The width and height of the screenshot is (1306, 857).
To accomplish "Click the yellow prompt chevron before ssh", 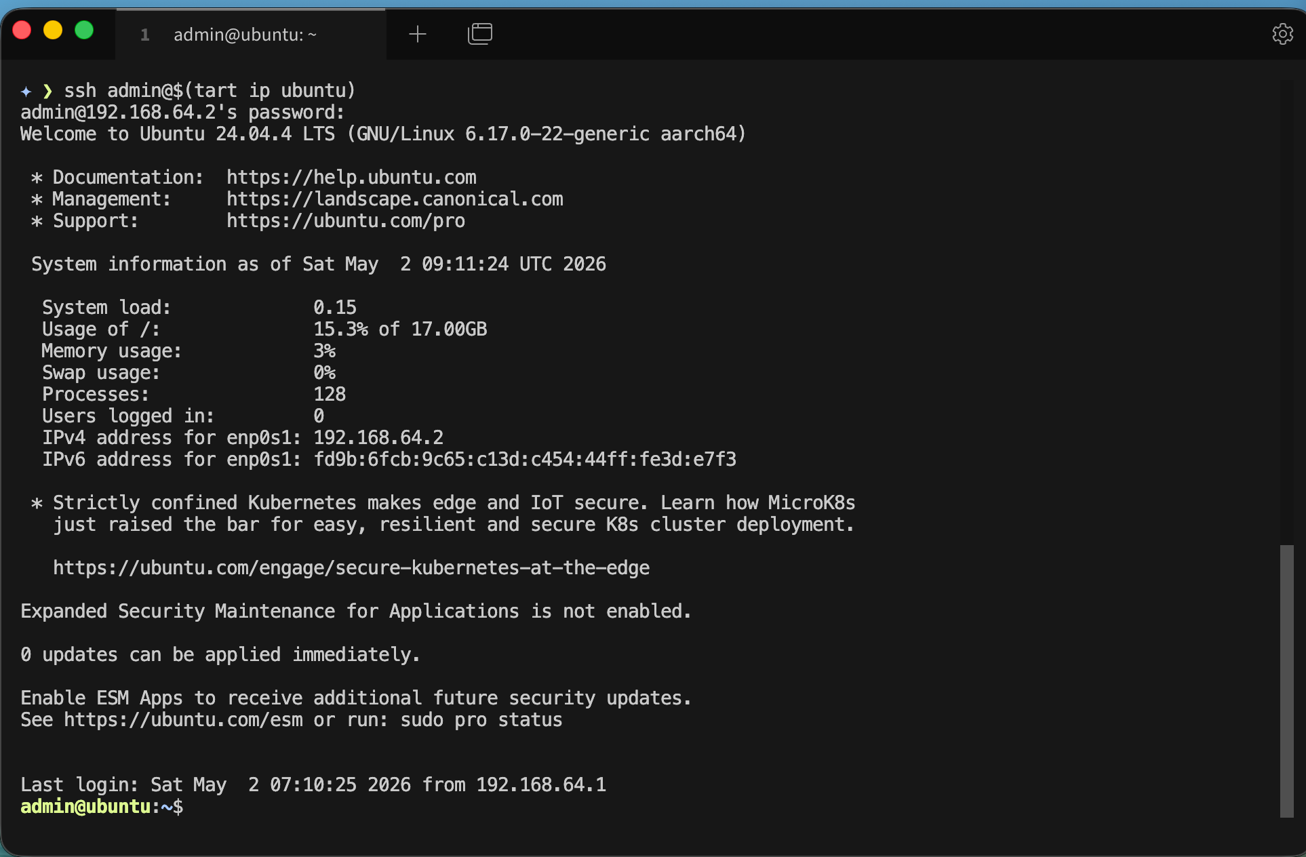I will pyautogui.click(x=47, y=91).
